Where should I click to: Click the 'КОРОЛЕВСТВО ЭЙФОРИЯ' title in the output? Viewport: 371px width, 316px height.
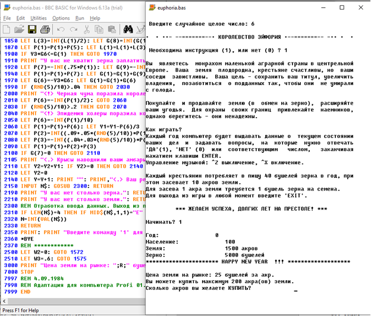tap(249, 37)
